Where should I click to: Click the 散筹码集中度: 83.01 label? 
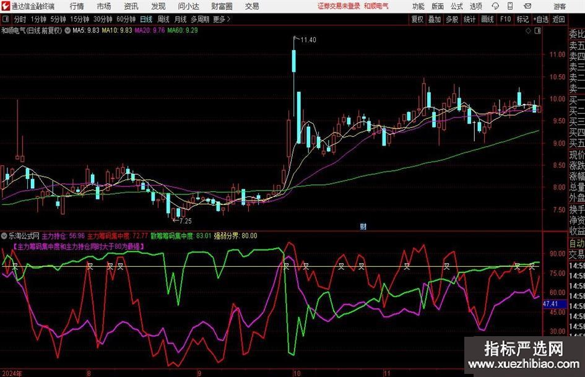181,236
